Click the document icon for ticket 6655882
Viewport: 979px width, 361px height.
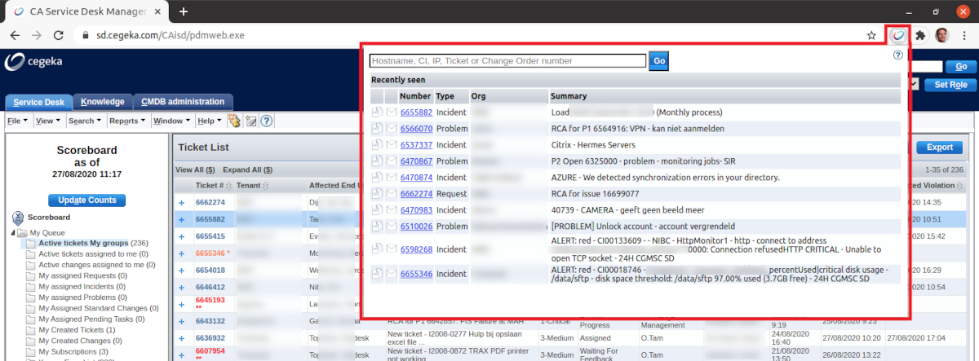(377, 112)
